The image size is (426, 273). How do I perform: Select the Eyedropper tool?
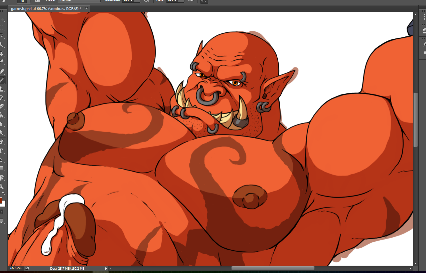2,62
